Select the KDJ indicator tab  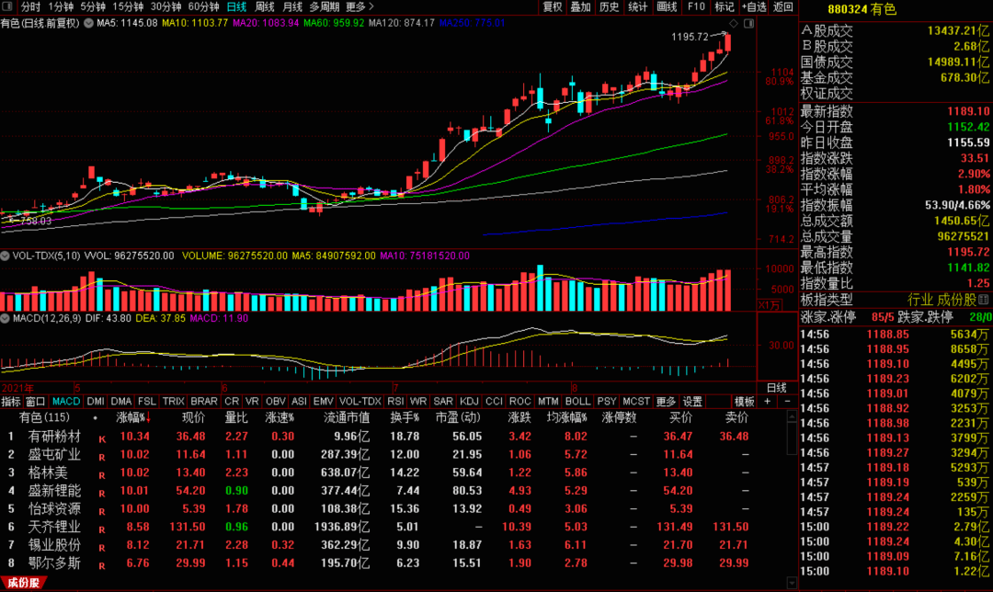click(469, 402)
